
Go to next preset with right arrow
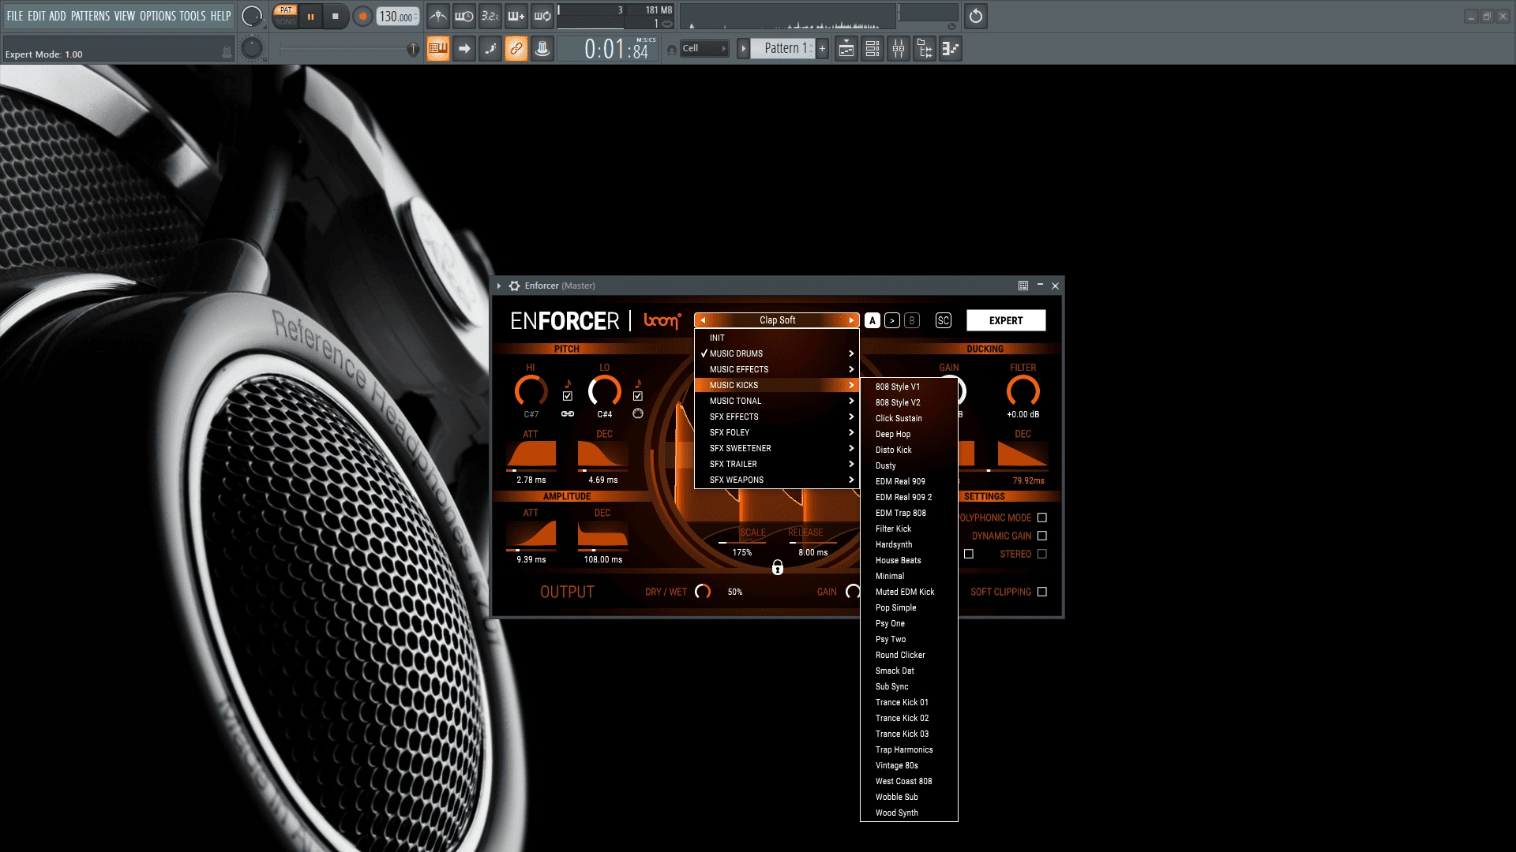[851, 320]
